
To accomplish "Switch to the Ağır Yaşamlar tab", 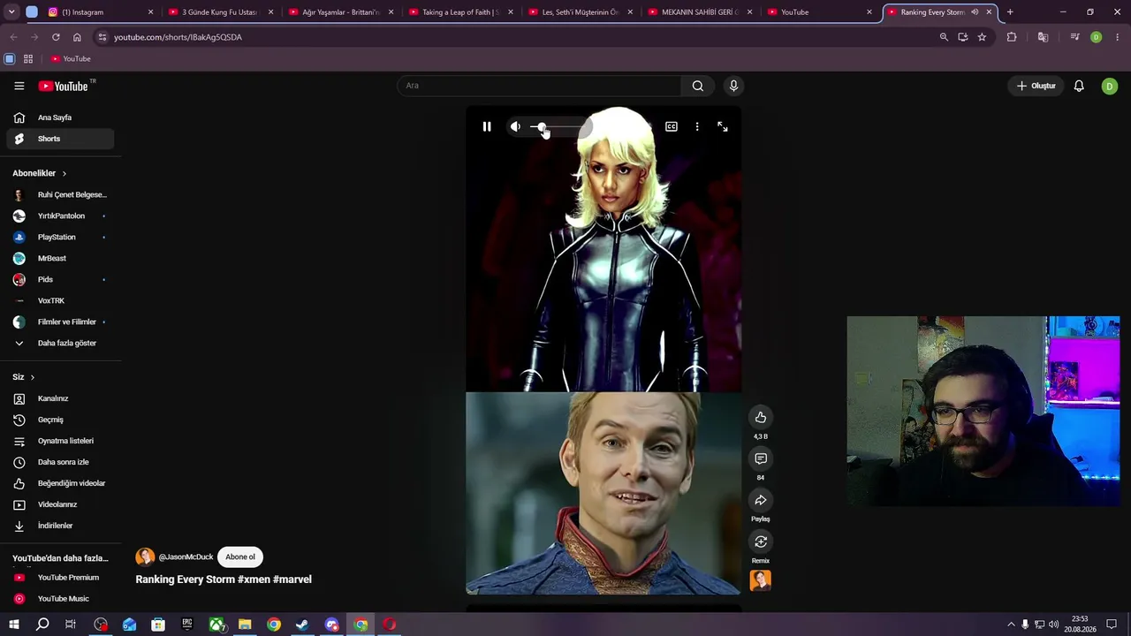I will [341, 12].
